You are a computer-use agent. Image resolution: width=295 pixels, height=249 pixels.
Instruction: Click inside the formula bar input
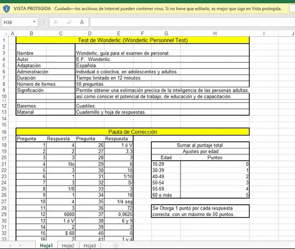click(192, 22)
